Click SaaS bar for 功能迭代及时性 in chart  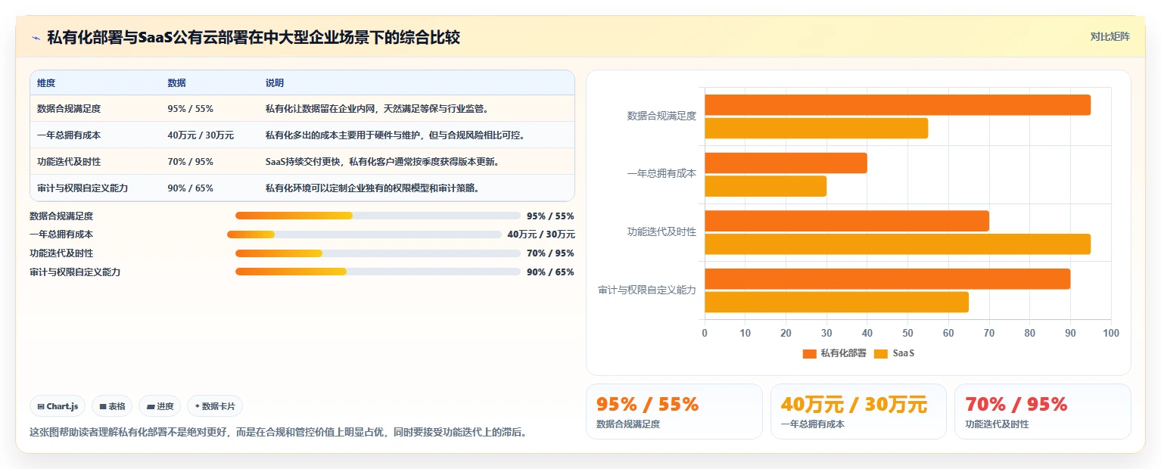point(898,244)
